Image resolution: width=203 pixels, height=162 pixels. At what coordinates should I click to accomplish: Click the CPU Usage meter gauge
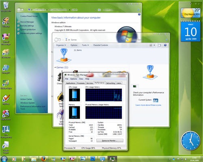(x=74, y=95)
